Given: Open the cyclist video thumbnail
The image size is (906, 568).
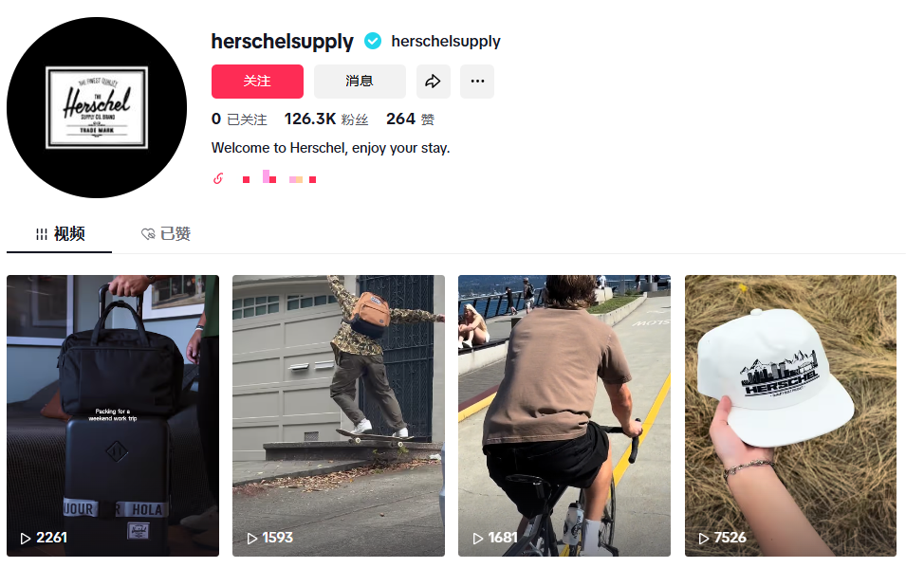Looking at the screenshot, I should pos(564,415).
